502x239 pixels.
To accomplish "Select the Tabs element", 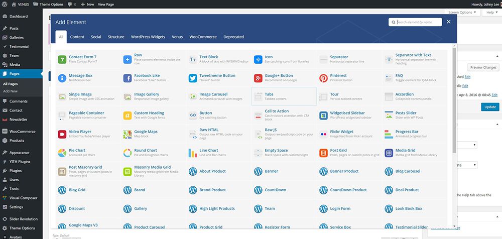I will [x=284, y=96].
